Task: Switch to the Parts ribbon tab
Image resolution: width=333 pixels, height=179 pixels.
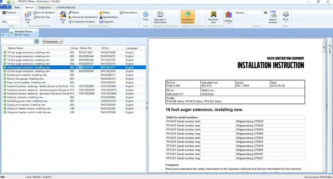Action: tap(17, 7)
